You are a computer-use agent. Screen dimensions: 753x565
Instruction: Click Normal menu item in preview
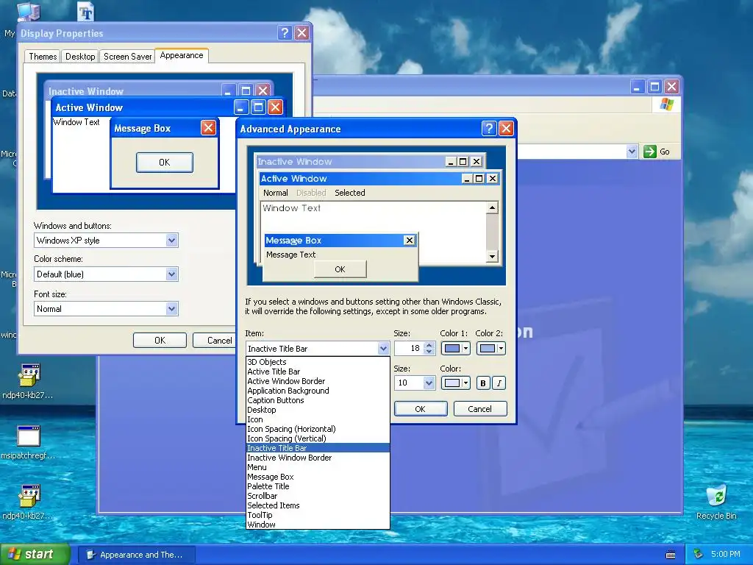coord(275,193)
